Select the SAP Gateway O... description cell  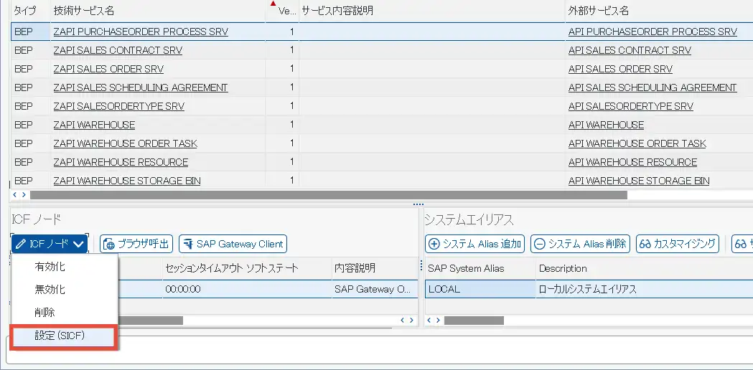[x=375, y=290]
